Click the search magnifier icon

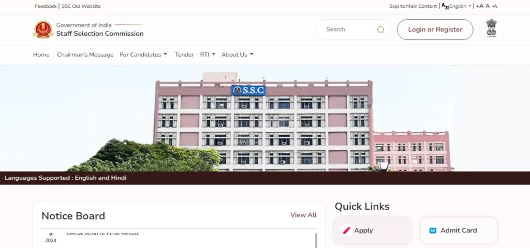click(x=380, y=29)
